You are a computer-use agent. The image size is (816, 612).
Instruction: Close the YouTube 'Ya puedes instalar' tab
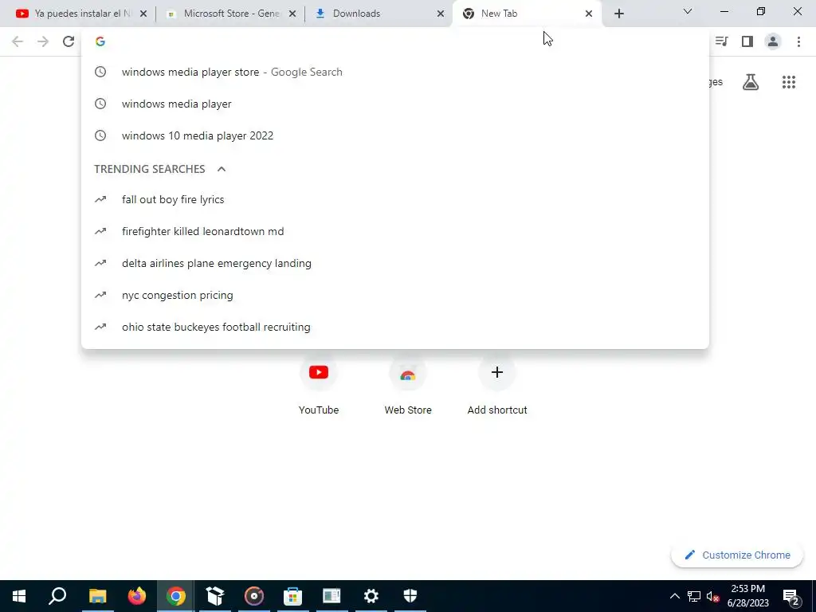pos(143,14)
